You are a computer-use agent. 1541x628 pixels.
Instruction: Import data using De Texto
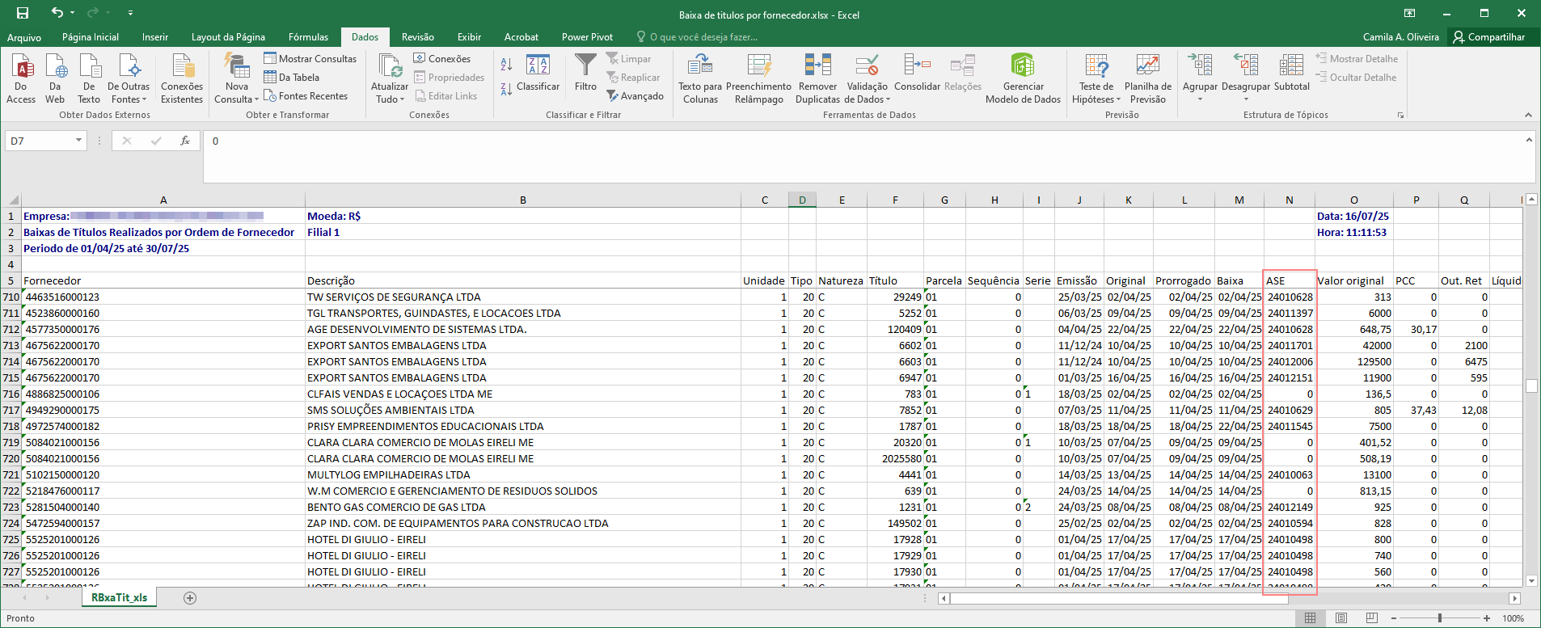[89, 78]
